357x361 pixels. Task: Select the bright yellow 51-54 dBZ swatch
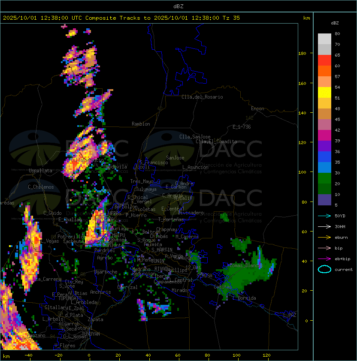point(324,93)
